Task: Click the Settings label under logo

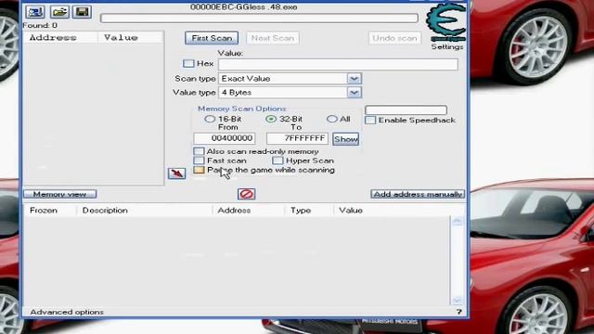Action: [x=447, y=47]
